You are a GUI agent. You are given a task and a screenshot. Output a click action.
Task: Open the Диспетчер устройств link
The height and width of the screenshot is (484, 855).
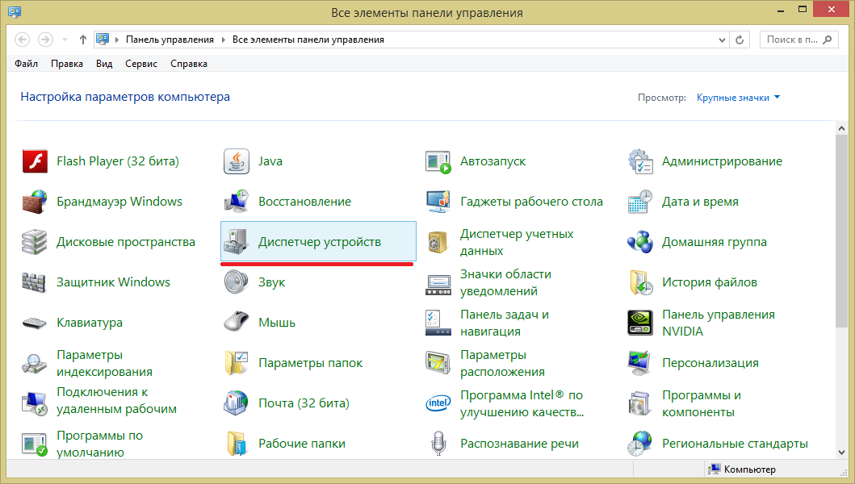point(319,242)
